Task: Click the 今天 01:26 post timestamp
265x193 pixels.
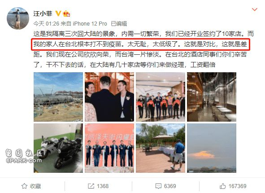Action: tap(46, 24)
